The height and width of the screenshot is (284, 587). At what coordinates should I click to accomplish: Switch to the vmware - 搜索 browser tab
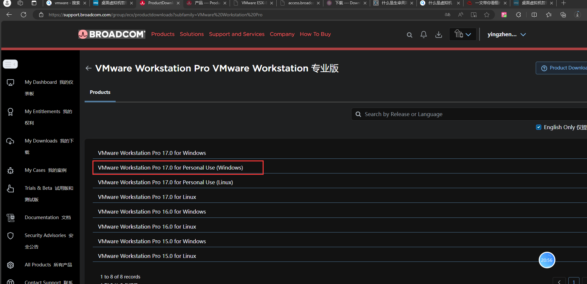66,3
